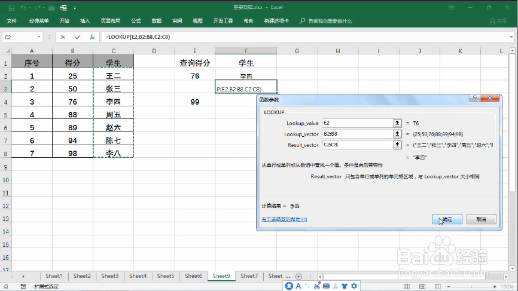This screenshot has width=518, height=291.
Task: Click the horizontal scrollbar right arrow
Action: point(506,277)
